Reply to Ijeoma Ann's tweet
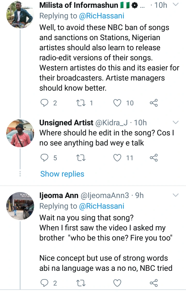 pos(45,283)
